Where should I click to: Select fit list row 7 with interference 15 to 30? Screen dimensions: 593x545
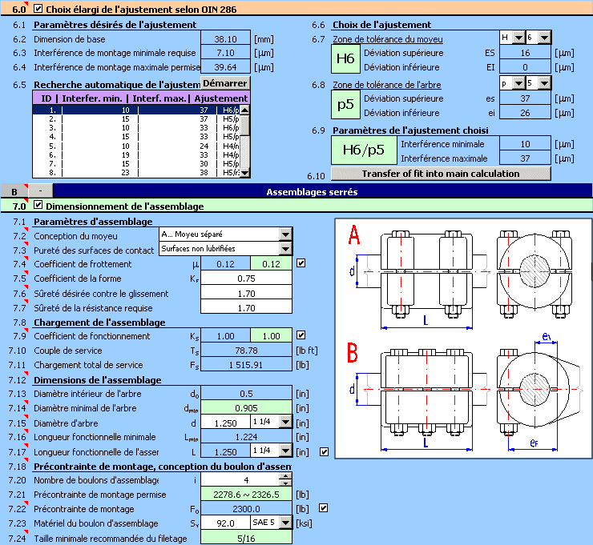pos(136,163)
